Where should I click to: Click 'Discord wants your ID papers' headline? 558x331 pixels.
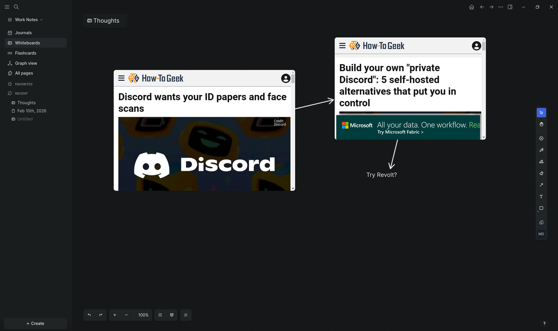click(202, 102)
